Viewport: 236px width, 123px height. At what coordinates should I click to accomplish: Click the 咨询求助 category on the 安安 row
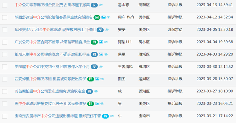[x=175, y=30]
